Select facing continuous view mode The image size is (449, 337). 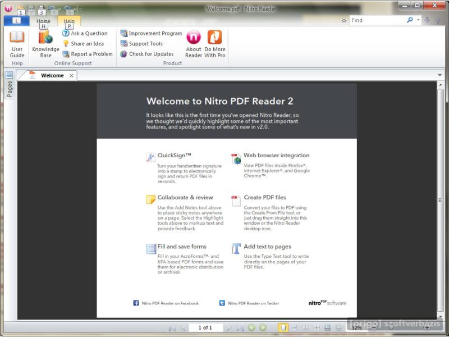(x=317, y=327)
